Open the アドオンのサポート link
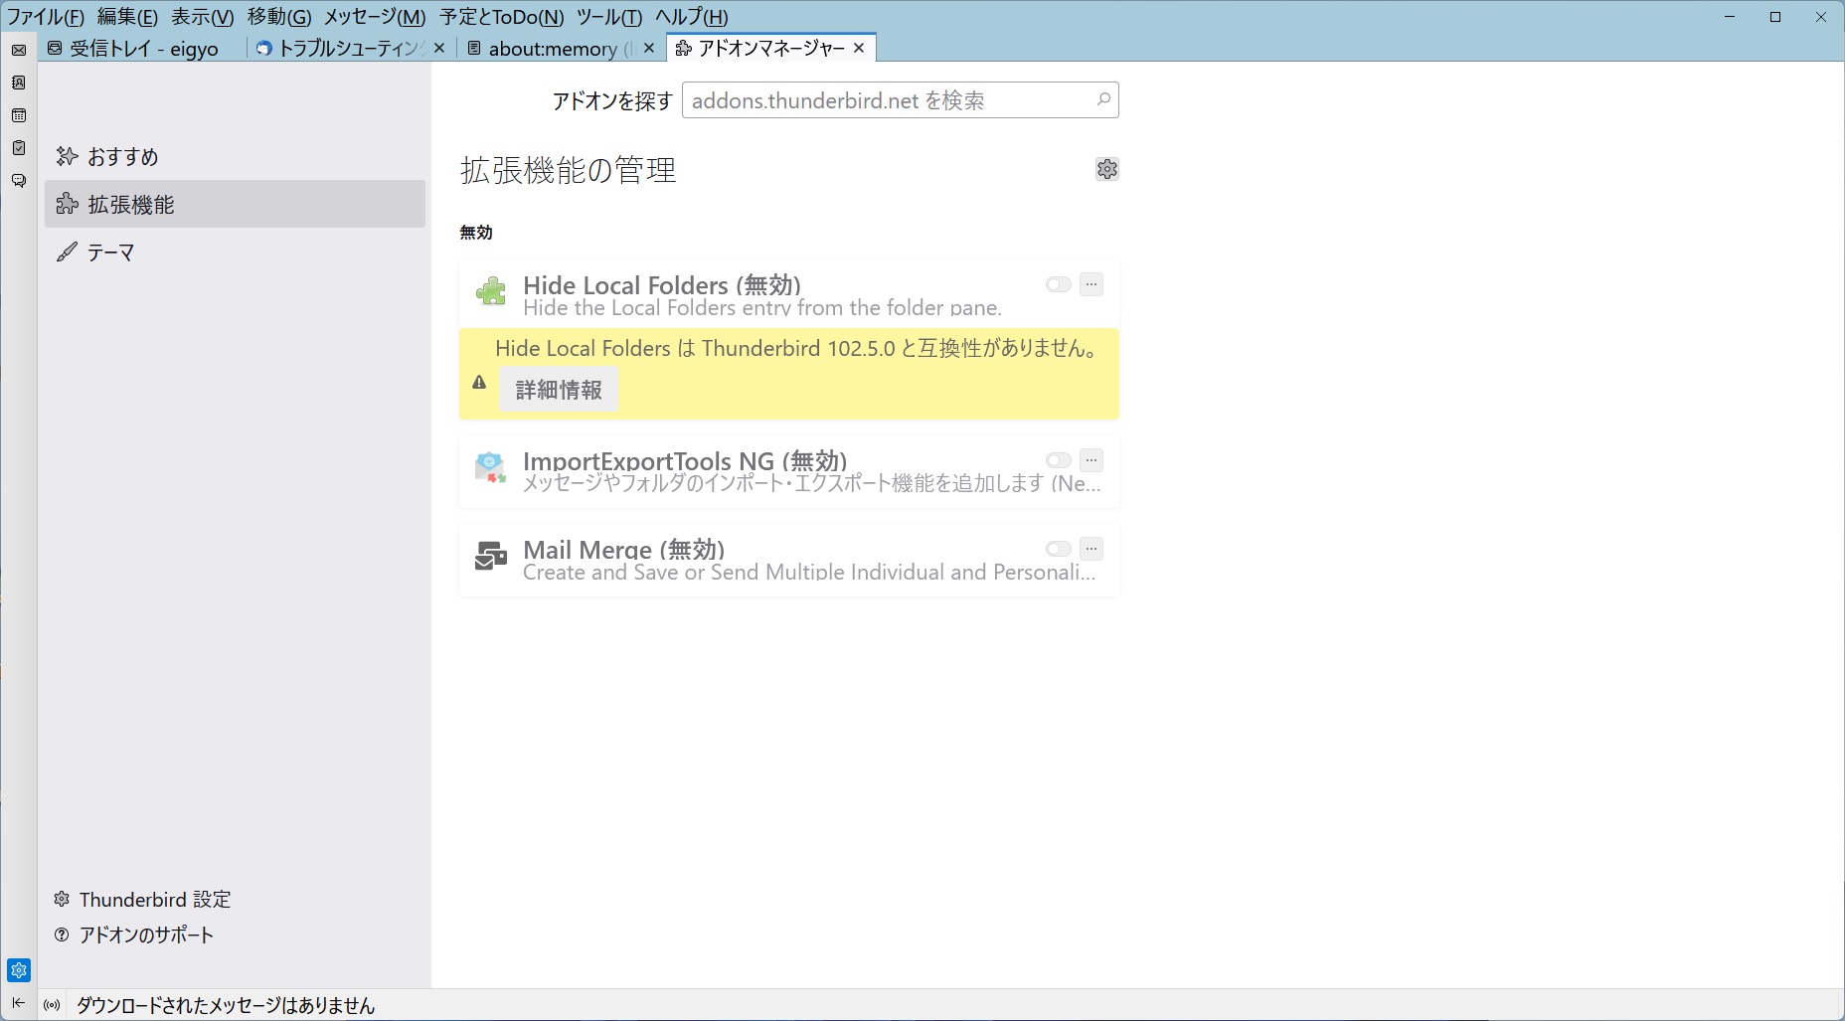Screen dimensions: 1845x1021 [146, 935]
